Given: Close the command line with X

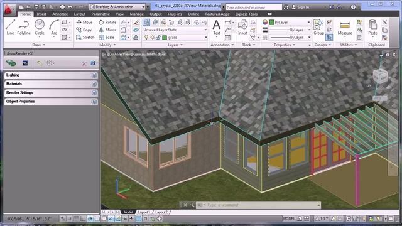Looking at the screenshot, I should pyautogui.click(x=185, y=205).
